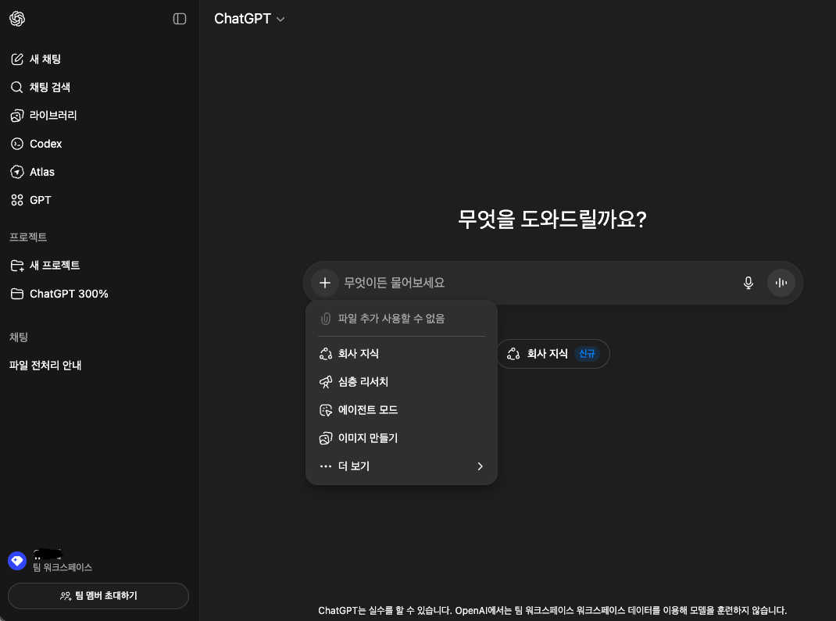Expand the 더 보기 submenu
Viewport: 836px width, 621px height.
click(x=402, y=467)
